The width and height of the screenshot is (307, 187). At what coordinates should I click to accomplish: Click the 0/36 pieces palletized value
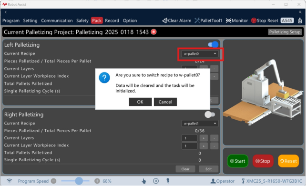(200, 131)
